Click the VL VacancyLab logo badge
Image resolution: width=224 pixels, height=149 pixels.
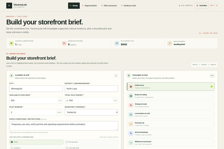[x=9, y=6]
